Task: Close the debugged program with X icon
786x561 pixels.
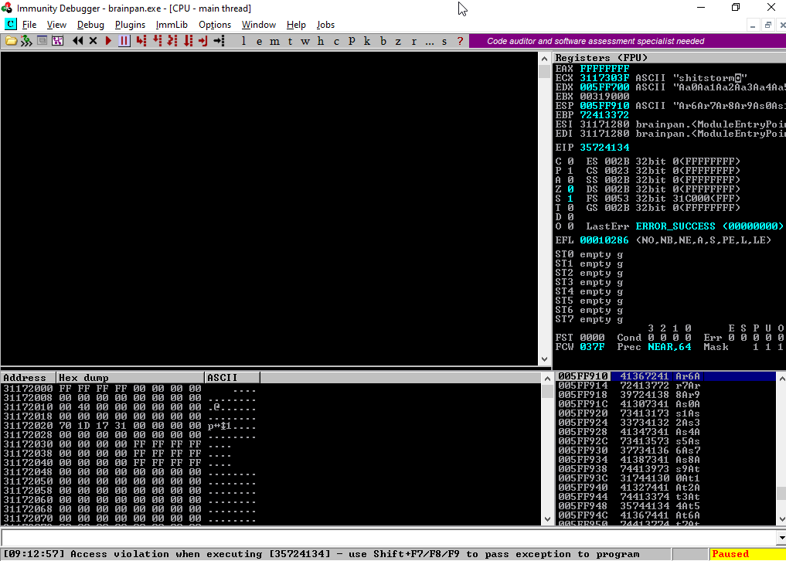Action: pos(94,41)
